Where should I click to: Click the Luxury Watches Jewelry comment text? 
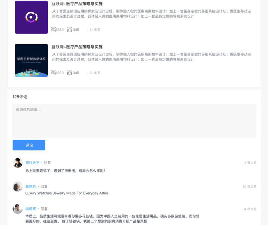67,193
